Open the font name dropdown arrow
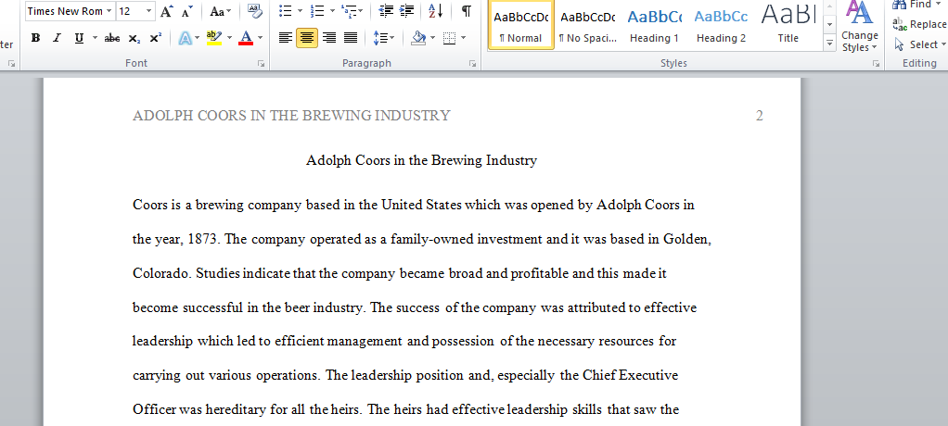This screenshot has height=426, width=948. click(x=109, y=11)
